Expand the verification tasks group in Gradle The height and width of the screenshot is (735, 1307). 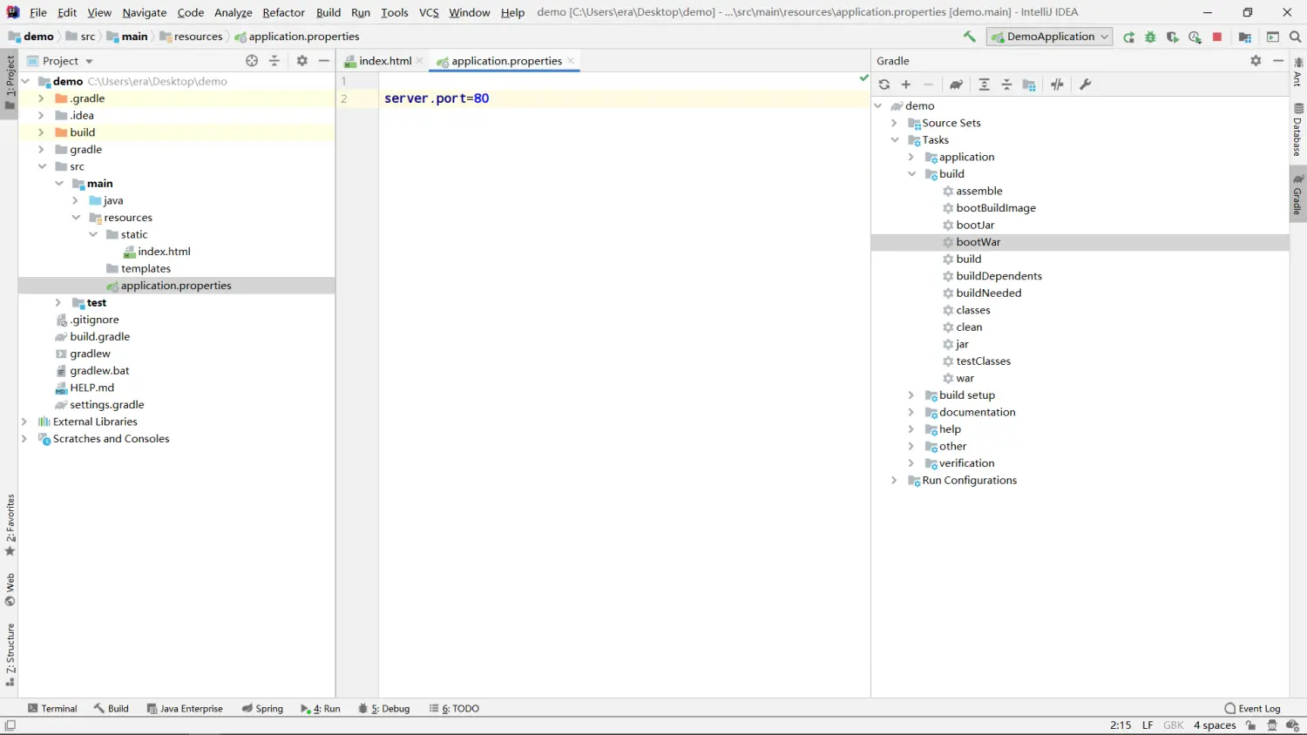(911, 463)
